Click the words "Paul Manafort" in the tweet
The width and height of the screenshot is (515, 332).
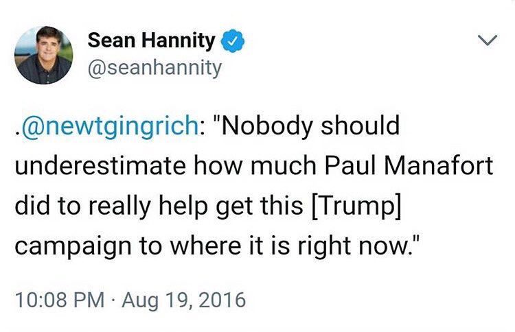409,165
